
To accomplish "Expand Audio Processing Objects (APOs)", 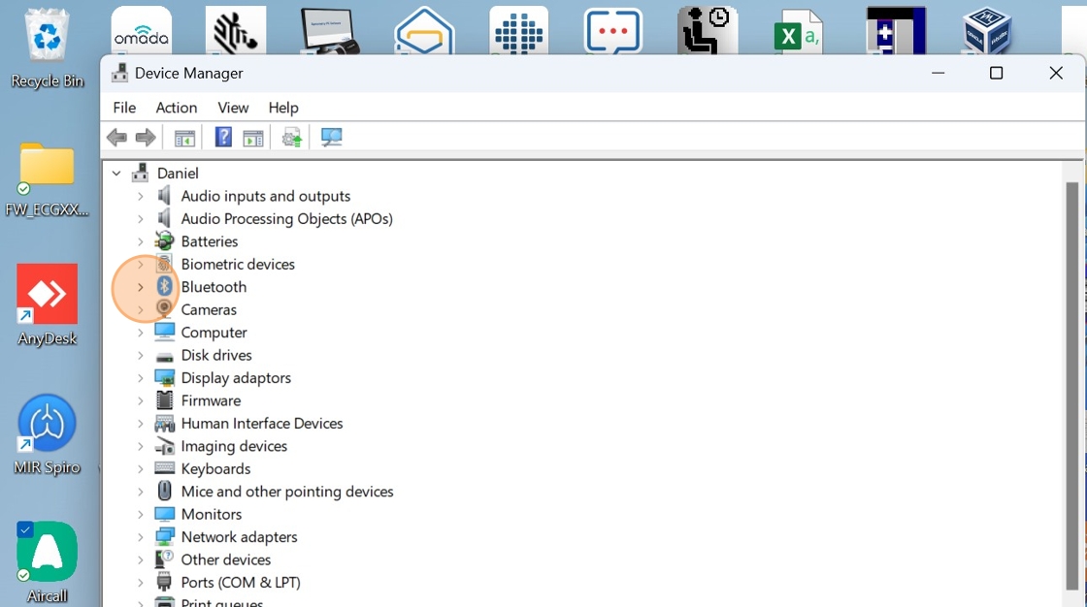I will [x=140, y=219].
